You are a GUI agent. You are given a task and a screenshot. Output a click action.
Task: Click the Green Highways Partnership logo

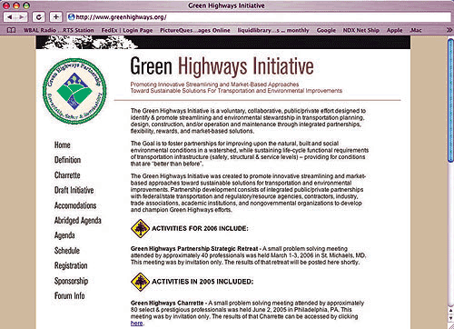click(74, 91)
